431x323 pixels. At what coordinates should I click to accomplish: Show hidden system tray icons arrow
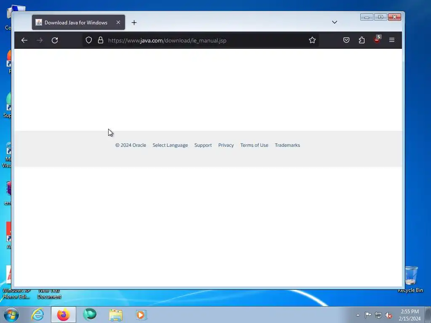(x=358, y=315)
